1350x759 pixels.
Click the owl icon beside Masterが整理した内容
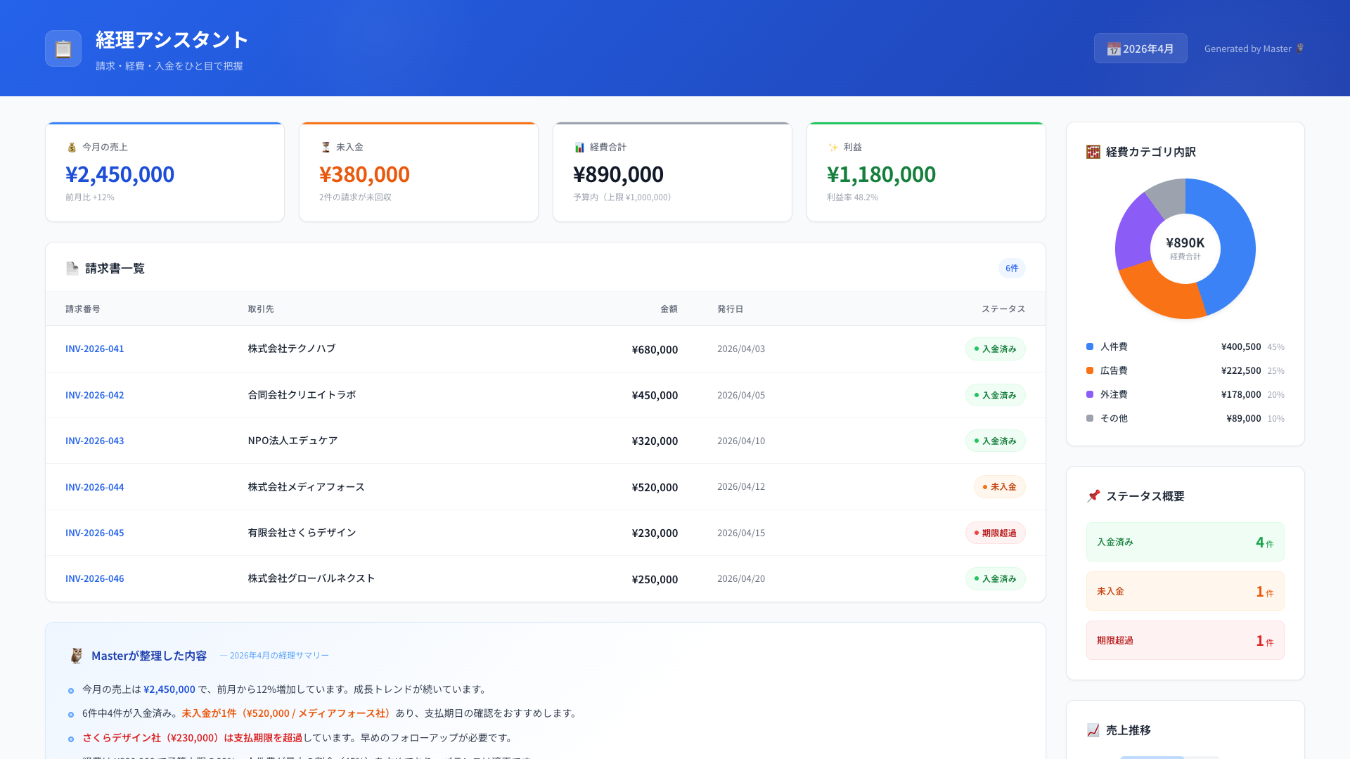(77, 655)
